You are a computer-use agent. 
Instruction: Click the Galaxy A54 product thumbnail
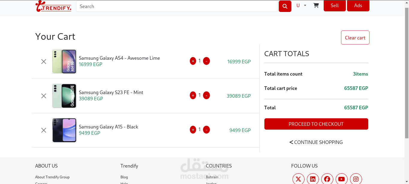(x=64, y=62)
